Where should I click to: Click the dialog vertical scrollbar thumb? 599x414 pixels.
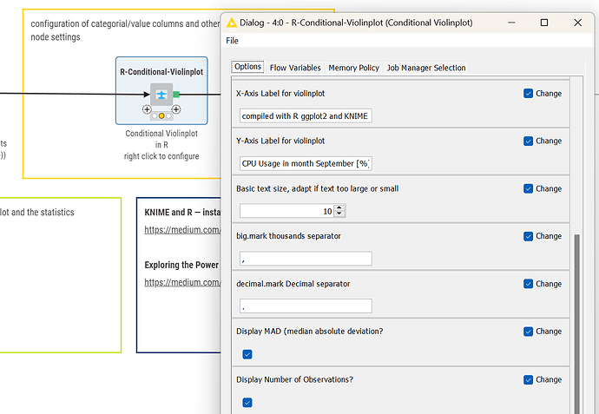pyautogui.click(x=576, y=321)
